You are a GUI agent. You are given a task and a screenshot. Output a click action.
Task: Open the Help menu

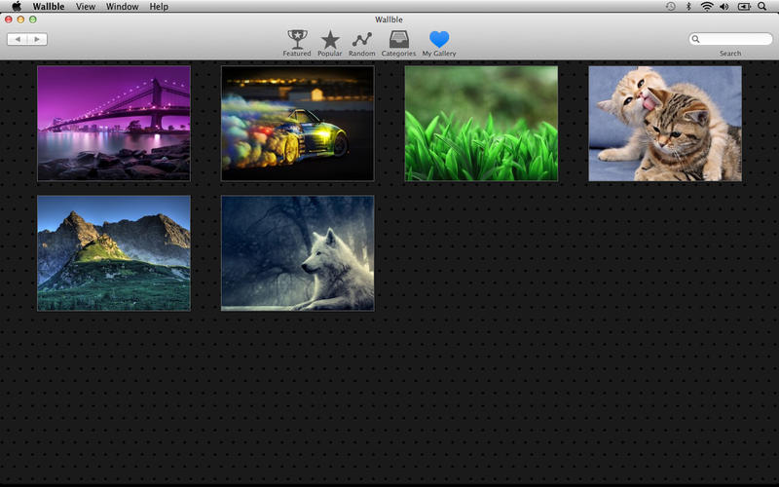(x=159, y=6)
